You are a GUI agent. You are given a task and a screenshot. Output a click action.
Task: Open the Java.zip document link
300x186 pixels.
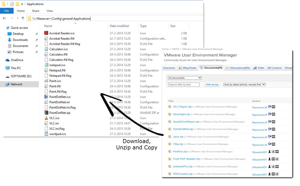coord(178,137)
